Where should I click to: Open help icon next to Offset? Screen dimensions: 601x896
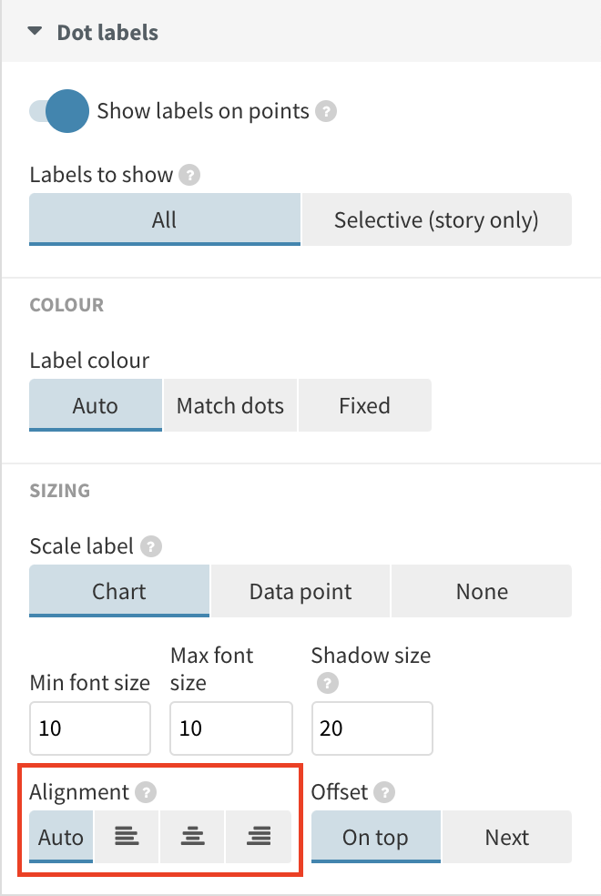[384, 792]
